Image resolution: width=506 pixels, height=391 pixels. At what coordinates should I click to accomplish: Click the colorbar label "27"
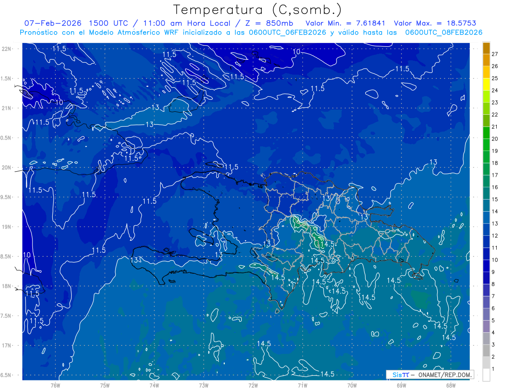tap(495, 54)
